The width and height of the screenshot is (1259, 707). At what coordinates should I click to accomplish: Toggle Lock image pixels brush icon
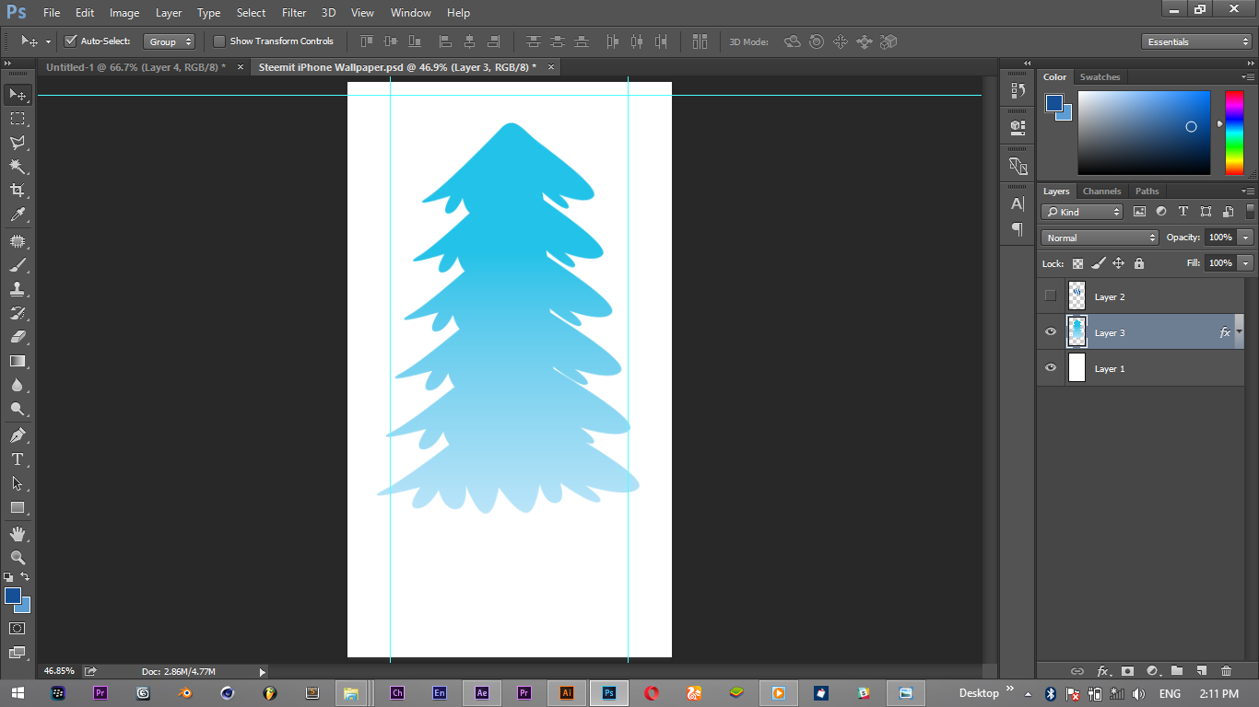point(1098,263)
